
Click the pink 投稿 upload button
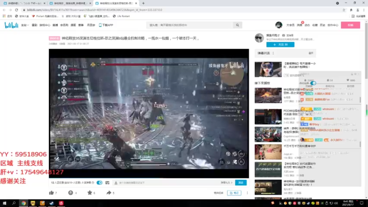(351, 25)
